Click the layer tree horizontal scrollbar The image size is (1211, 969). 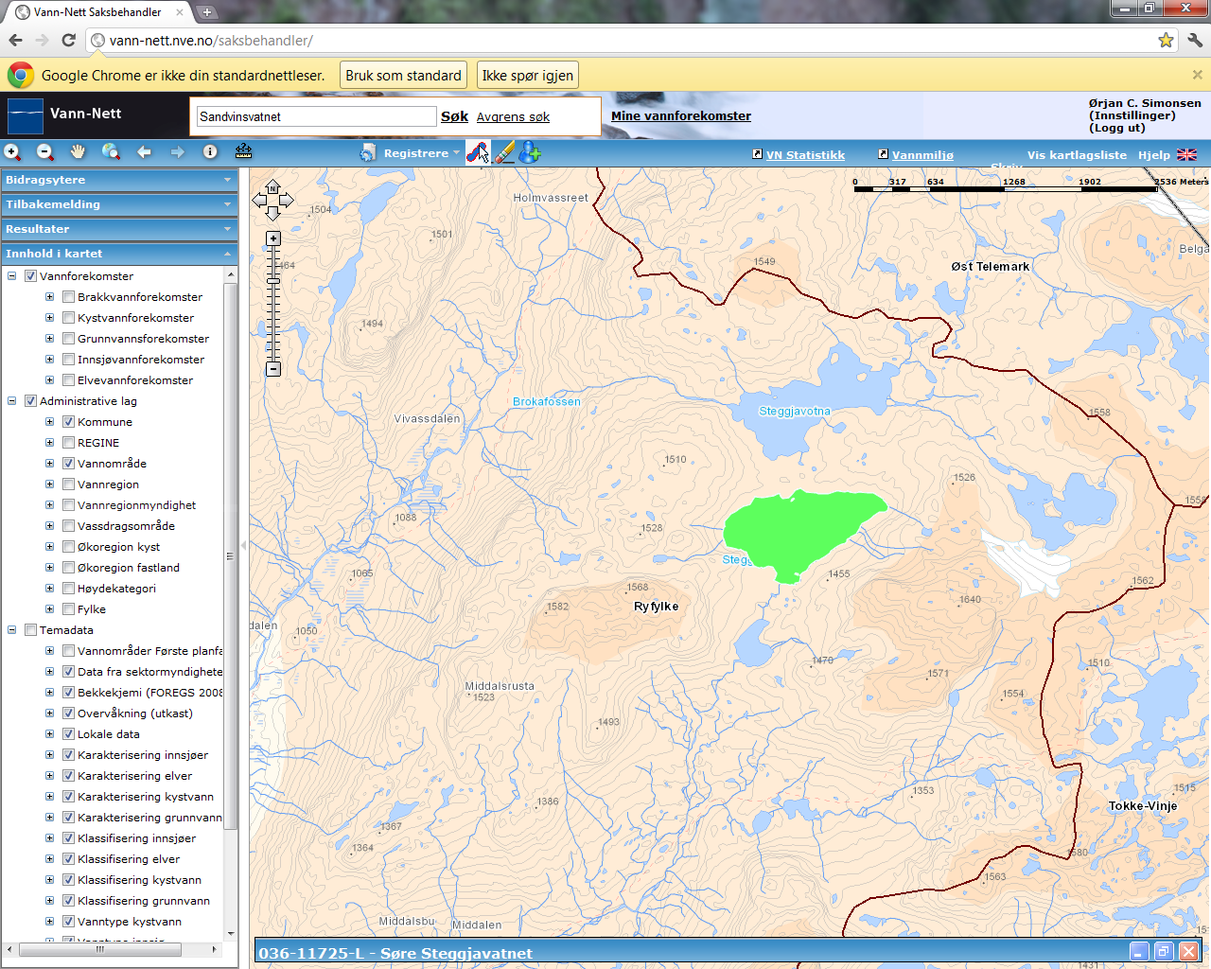tap(99, 949)
